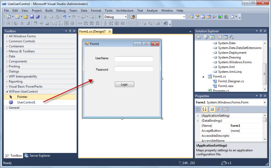Open the Debug configuration dropdown
Image resolution: width=271 pixels, height=168 pixels.
(125, 17)
